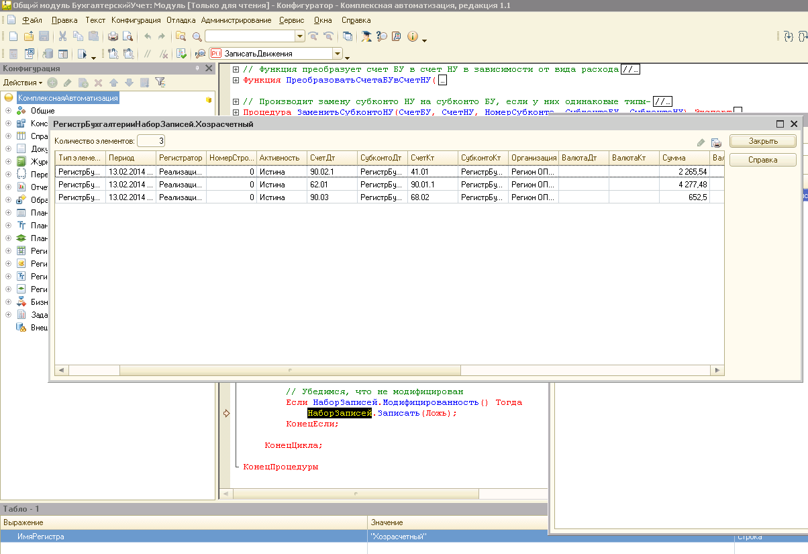Open the ЗаписатьДвижения procedure dropdown list

[x=338, y=54]
